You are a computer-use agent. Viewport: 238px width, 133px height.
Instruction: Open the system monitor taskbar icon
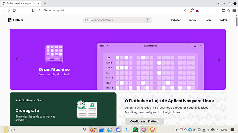click(x=135, y=130)
